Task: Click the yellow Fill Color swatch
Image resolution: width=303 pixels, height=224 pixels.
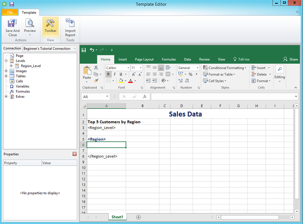Action: tap(121, 81)
